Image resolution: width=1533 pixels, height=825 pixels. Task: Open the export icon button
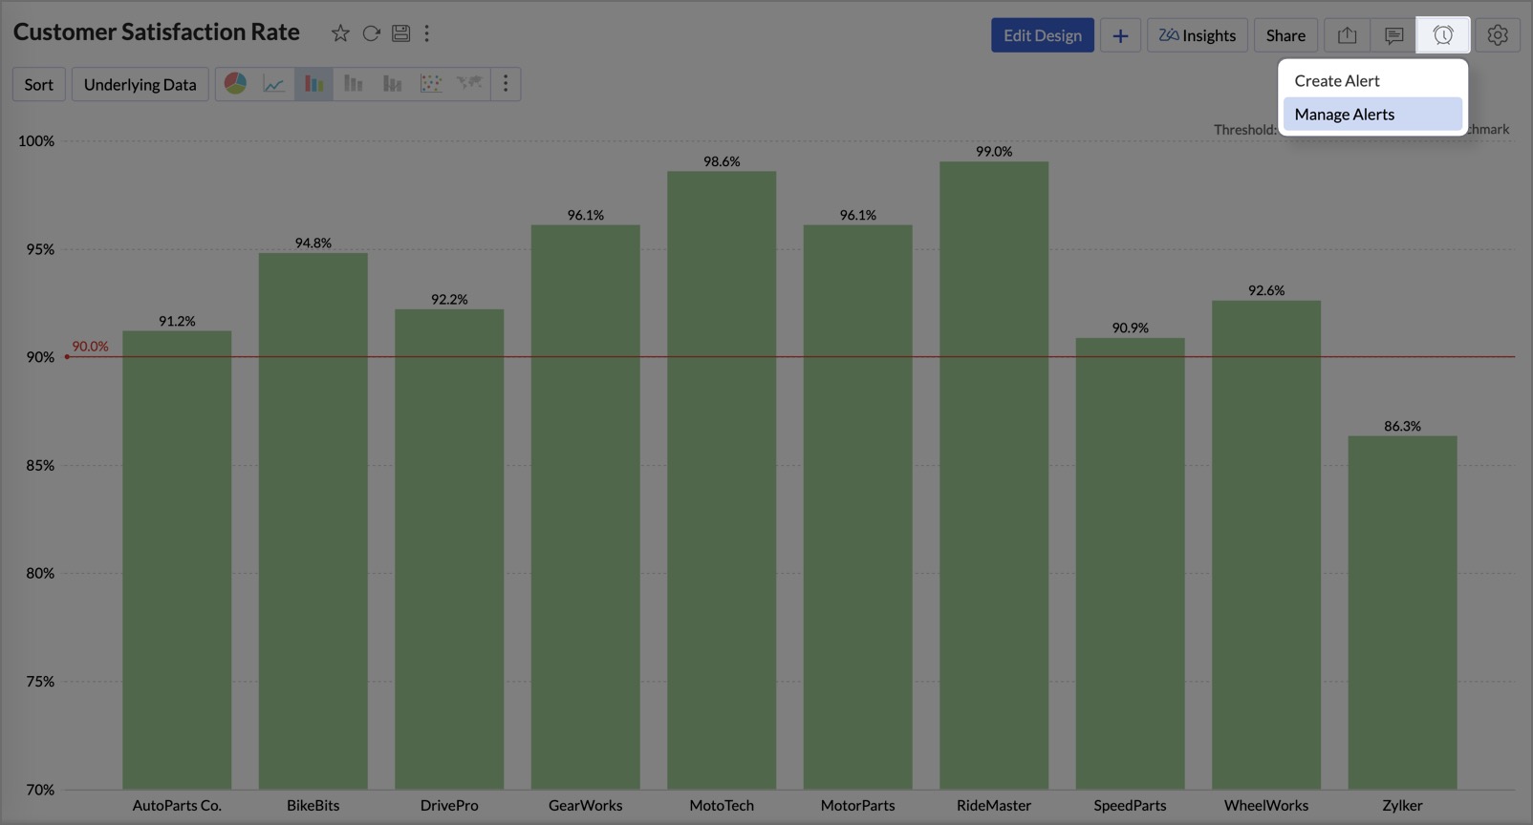pyautogui.click(x=1347, y=35)
